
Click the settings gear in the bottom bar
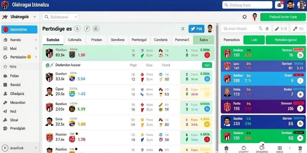pyautogui.click(x=300, y=148)
